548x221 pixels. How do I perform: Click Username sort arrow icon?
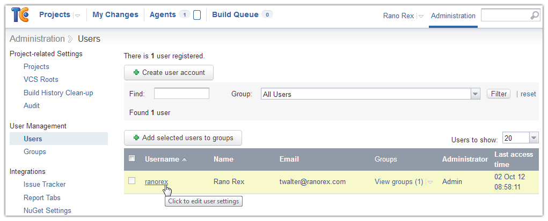185,159
